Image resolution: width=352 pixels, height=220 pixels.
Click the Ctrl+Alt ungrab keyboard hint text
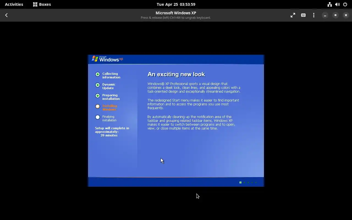[x=176, y=18]
